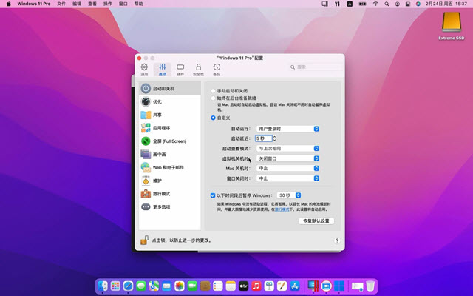Viewport: 473px width, 296px height.
Task: Switch to the 选项 (Options) tab
Action: point(163,70)
